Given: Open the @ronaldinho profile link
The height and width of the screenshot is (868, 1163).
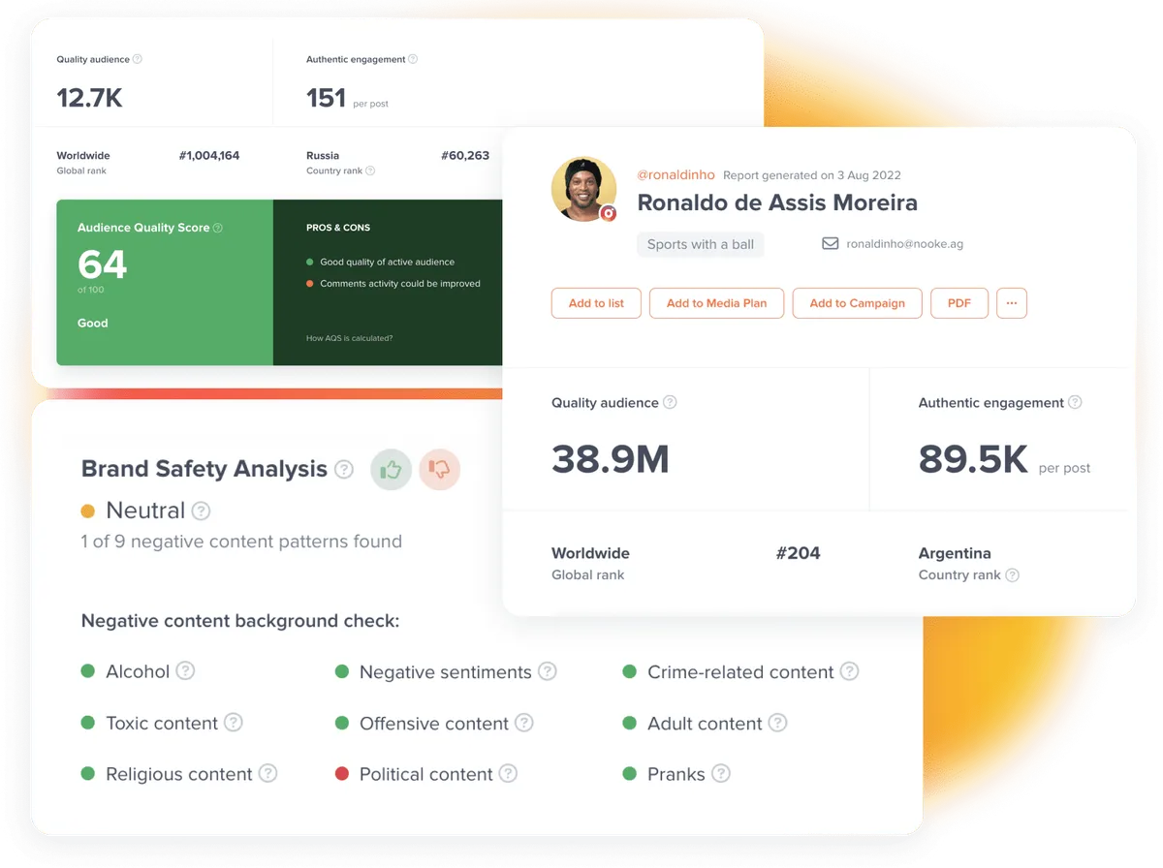Looking at the screenshot, I should pos(676,175).
